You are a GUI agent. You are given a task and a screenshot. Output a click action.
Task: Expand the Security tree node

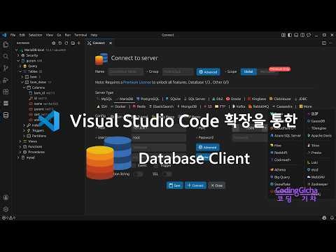click(x=18, y=55)
